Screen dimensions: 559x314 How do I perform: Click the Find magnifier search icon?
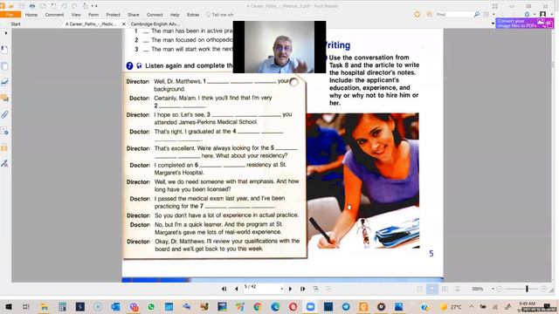477,15
